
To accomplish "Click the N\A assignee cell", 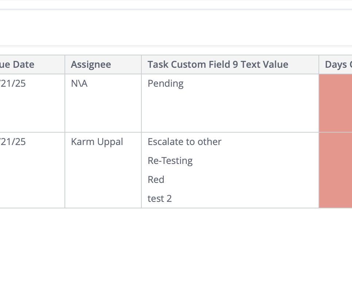I will [79, 83].
